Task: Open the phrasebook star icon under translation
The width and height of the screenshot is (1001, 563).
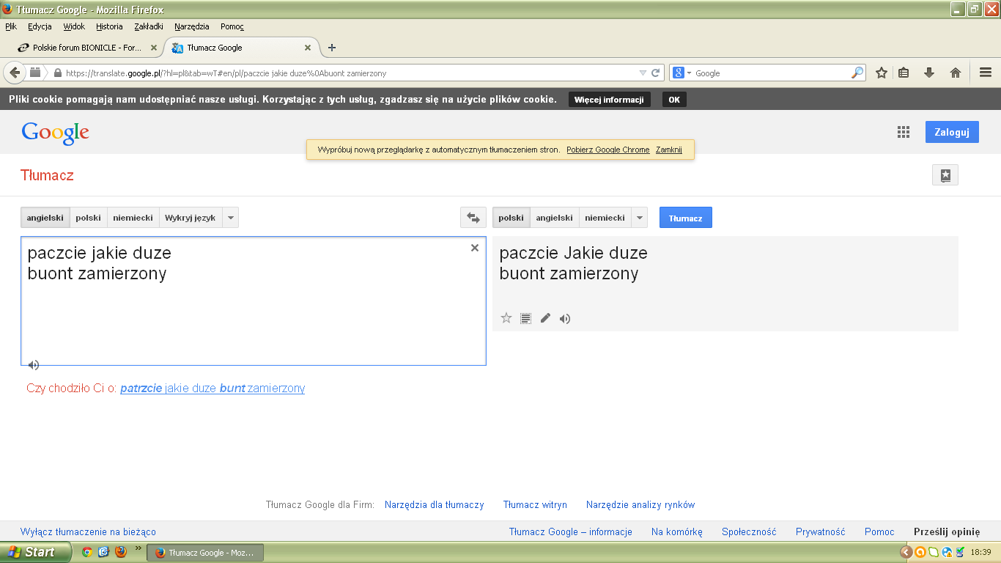Action: (x=506, y=318)
